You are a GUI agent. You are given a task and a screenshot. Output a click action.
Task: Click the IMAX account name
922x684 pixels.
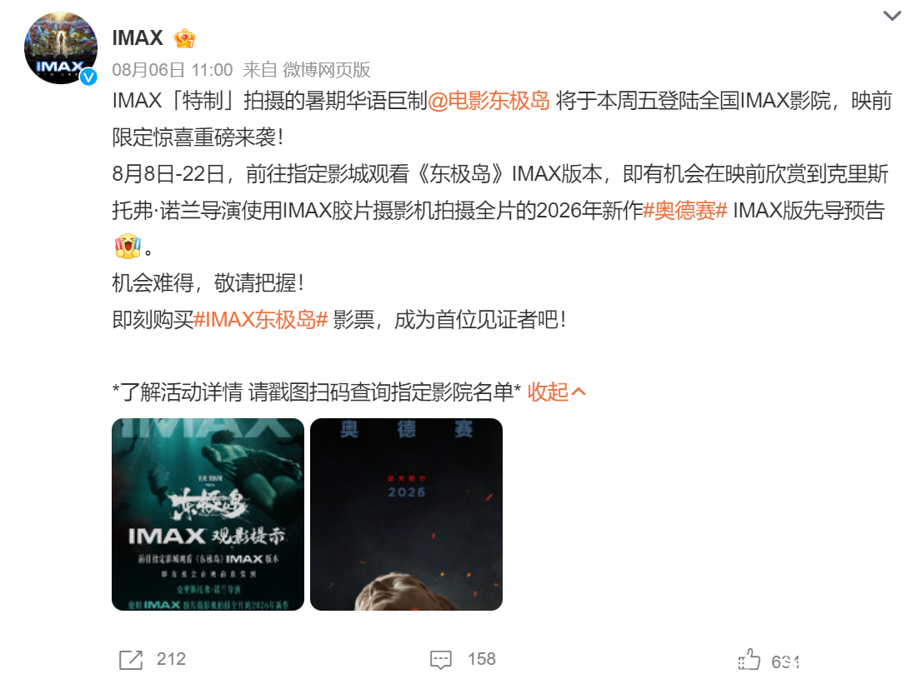[x=138, y=38]
